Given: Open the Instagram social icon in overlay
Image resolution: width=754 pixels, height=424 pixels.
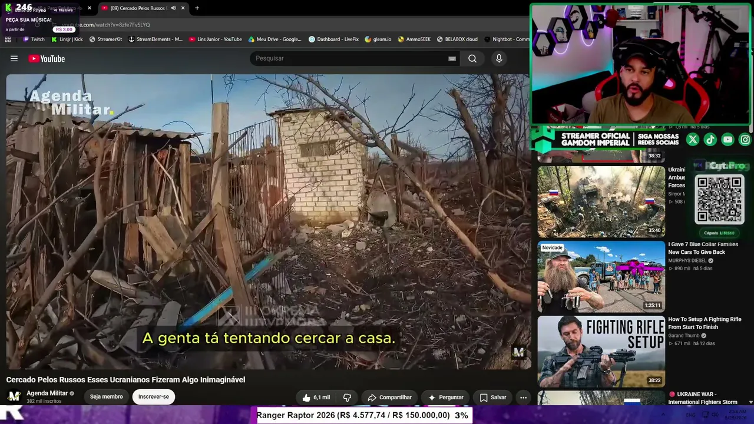Looking at the screenshot, I should click(745, 140).
